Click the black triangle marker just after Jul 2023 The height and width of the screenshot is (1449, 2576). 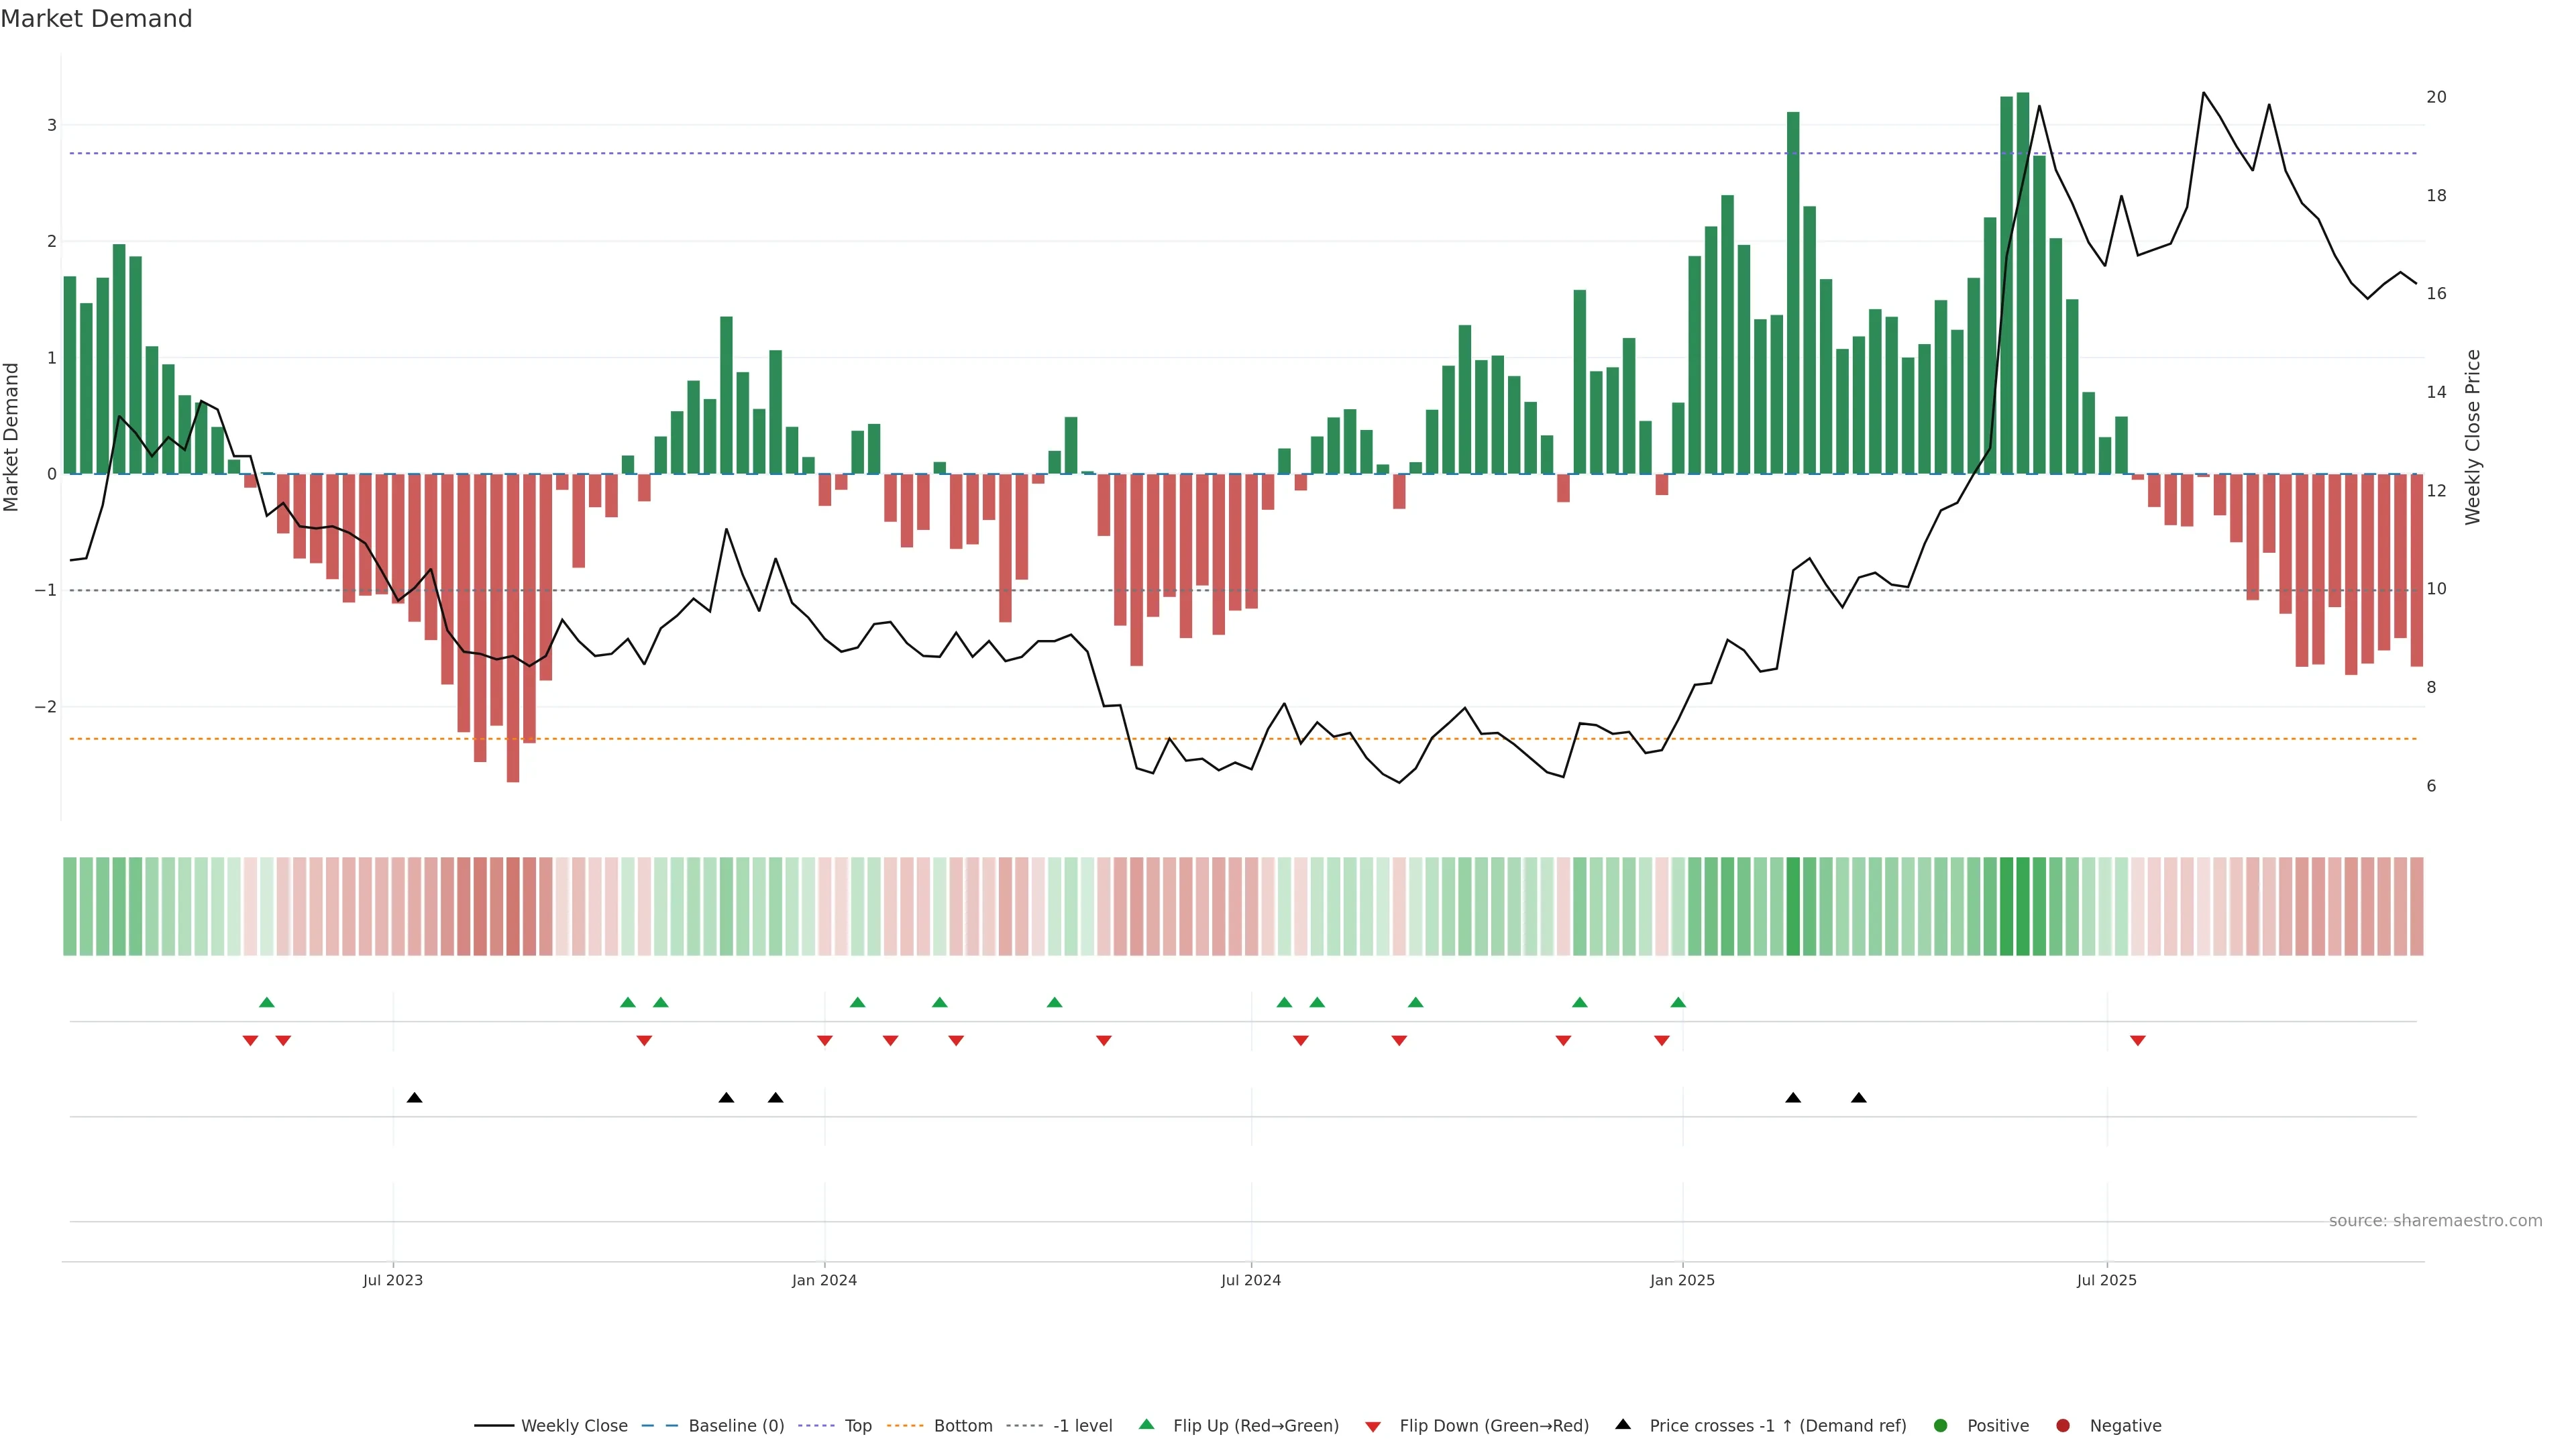pos(414,1098)
